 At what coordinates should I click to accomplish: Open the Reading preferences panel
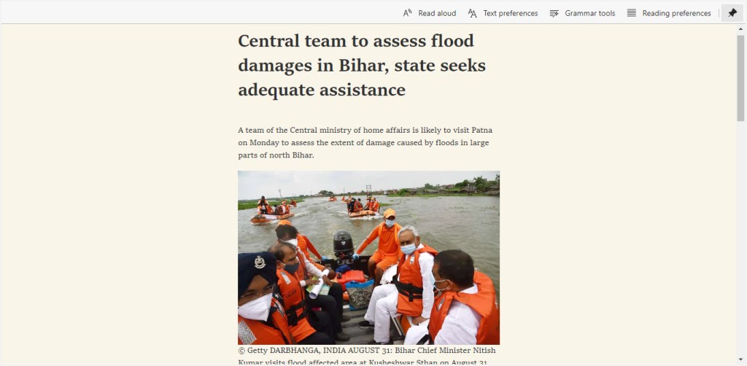(x=676, y=13)
